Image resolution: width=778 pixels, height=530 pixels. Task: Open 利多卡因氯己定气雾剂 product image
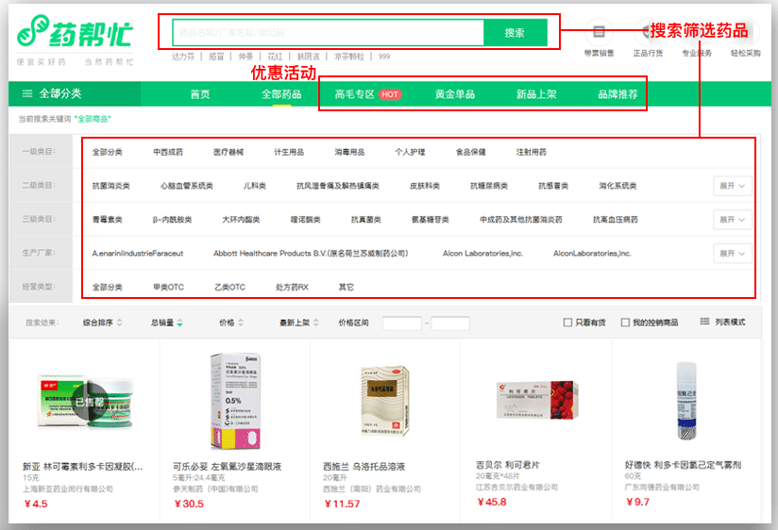(686, 401)
